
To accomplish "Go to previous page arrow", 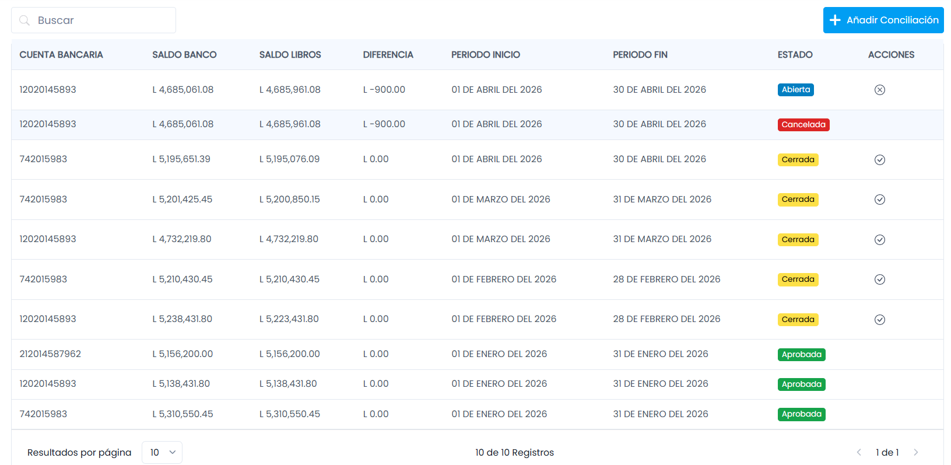I will [859, 452].
